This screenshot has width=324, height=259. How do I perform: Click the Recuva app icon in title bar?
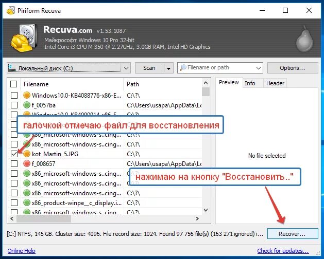pyautogui.click(x=11, y=10)
